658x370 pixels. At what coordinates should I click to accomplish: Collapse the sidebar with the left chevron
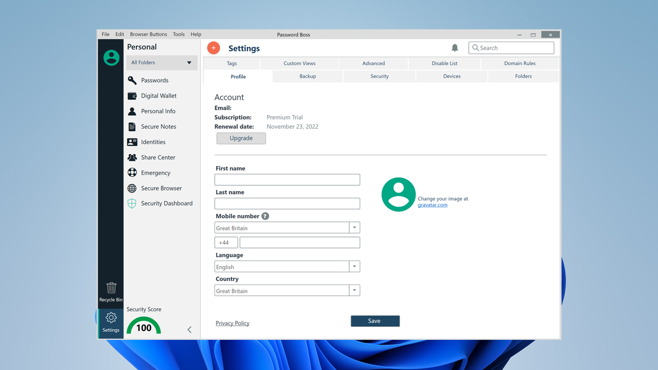click(189, 329)
